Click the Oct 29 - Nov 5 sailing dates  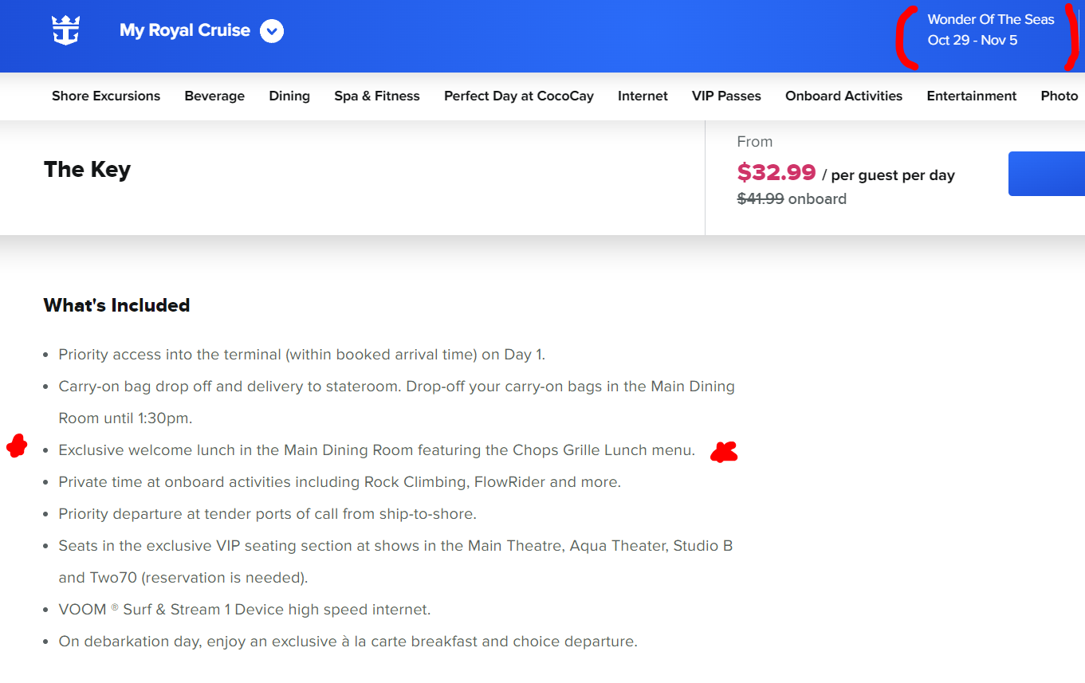[x=973, y=40]
